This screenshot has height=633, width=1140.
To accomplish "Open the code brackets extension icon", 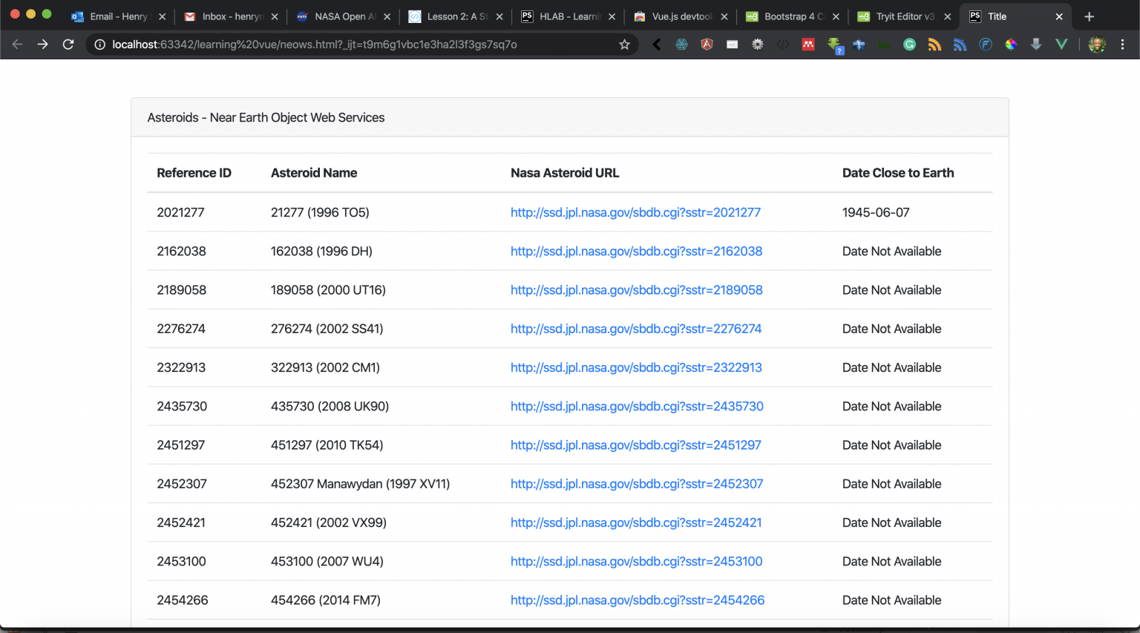I will [x=783, y=45].
